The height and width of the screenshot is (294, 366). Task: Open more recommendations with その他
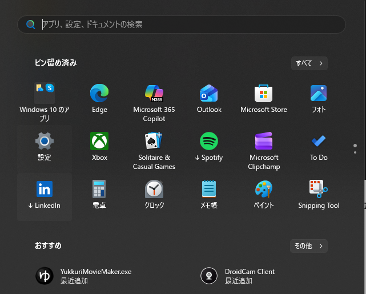point(309,246)
